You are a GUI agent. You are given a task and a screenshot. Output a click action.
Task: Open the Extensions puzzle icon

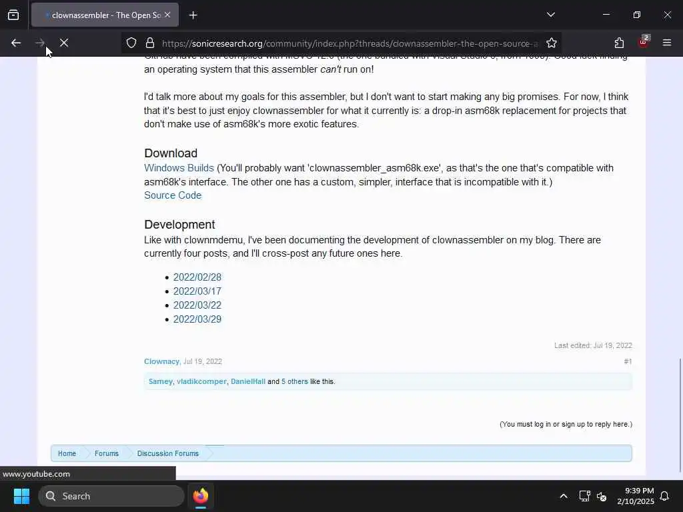tap(619, 43)
